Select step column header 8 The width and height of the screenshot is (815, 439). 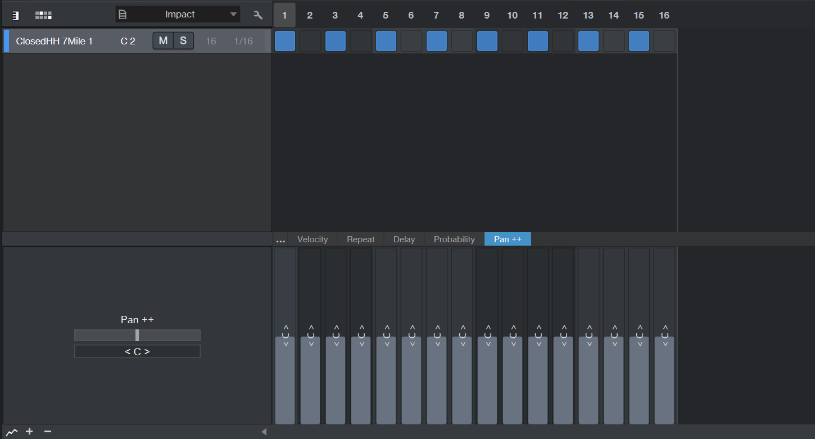click(x=461, y=15)
